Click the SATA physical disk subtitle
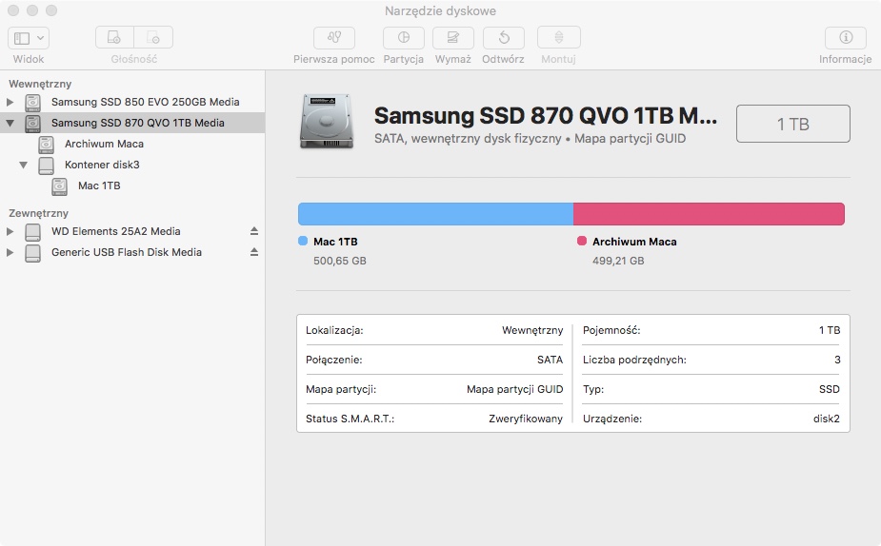 coord(530,139)
